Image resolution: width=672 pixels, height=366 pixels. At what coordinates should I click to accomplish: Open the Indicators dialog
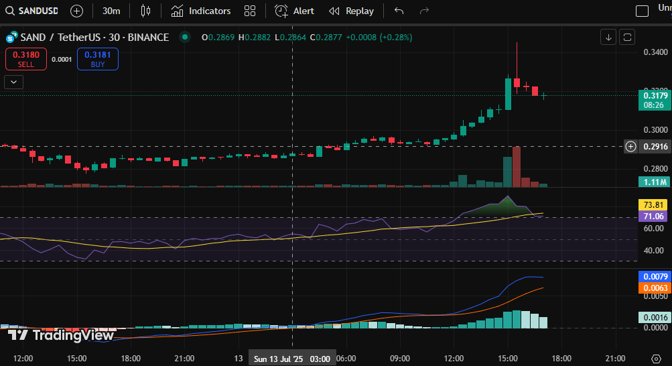point(200,11)
